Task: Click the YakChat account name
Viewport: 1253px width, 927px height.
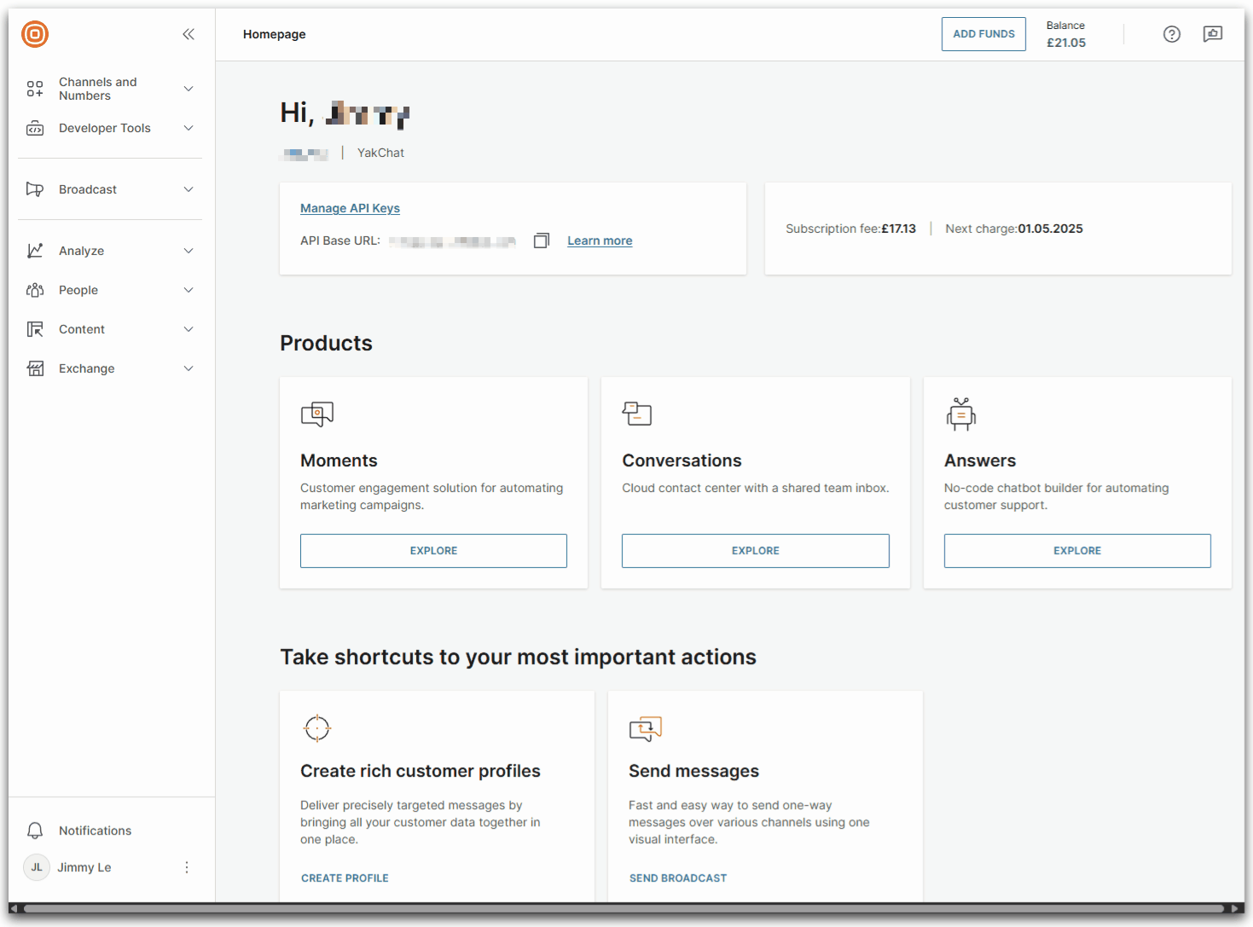Action: (380, 153)
